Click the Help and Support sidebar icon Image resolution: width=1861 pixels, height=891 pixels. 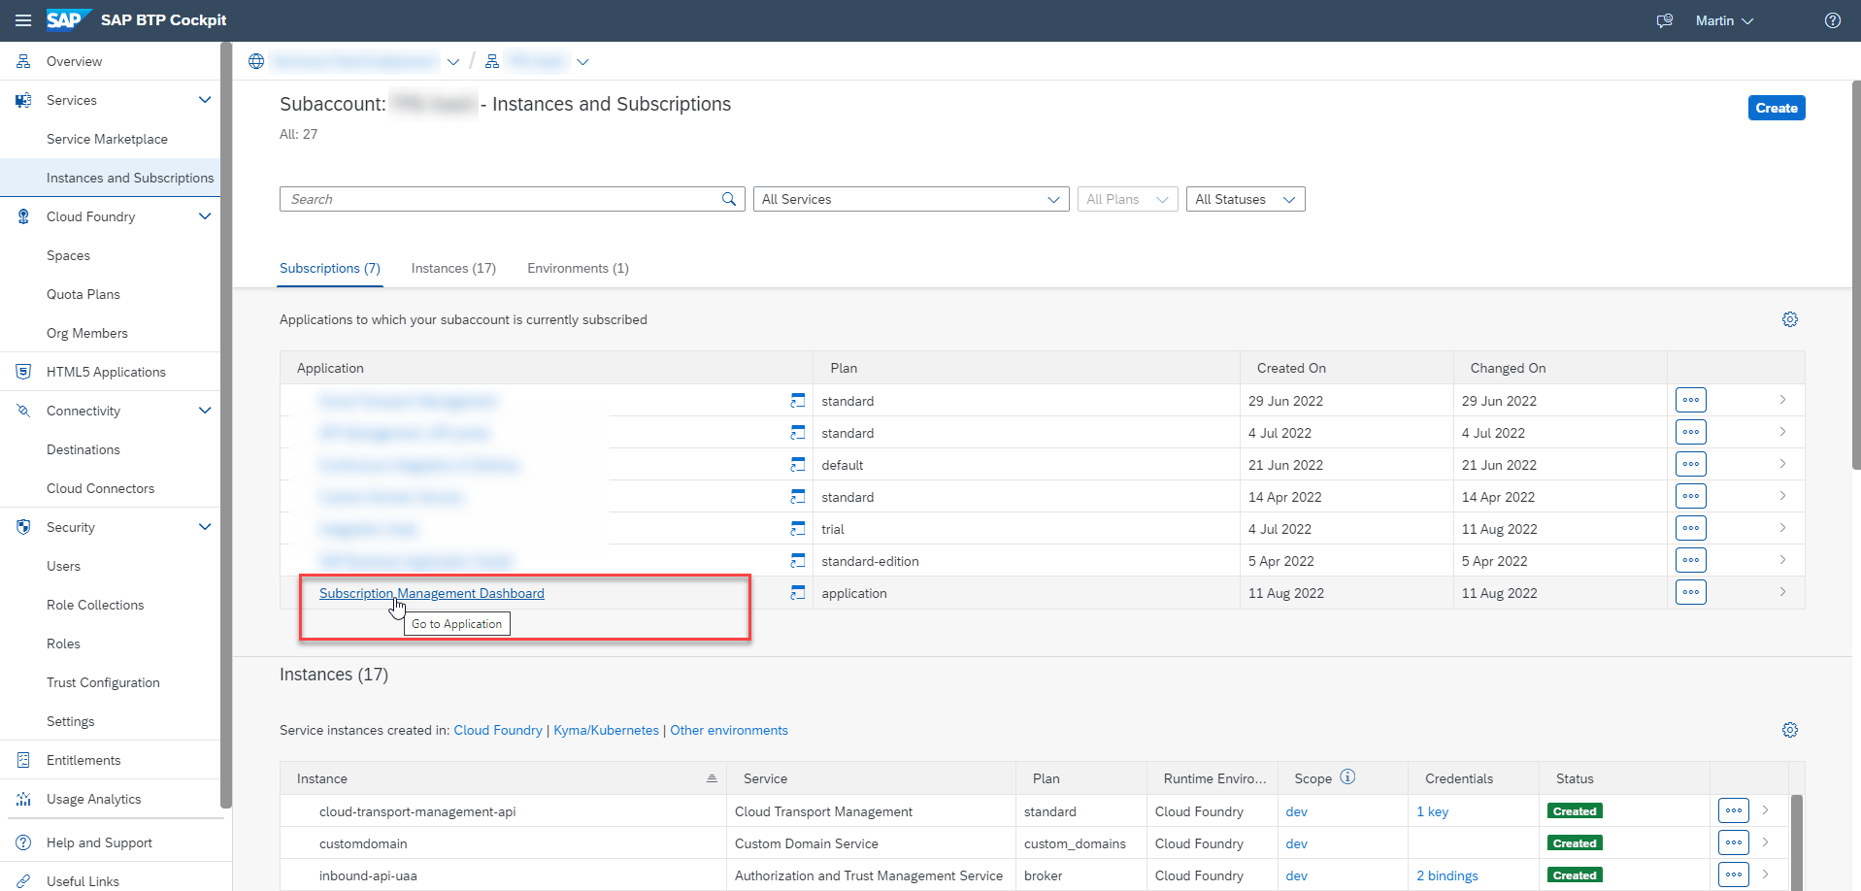[23, 842]
